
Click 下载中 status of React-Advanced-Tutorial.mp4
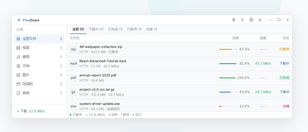pos(284,64)
